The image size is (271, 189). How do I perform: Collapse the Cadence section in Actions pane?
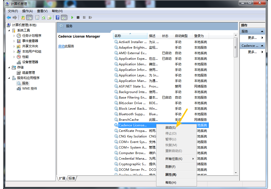(262, 46)
